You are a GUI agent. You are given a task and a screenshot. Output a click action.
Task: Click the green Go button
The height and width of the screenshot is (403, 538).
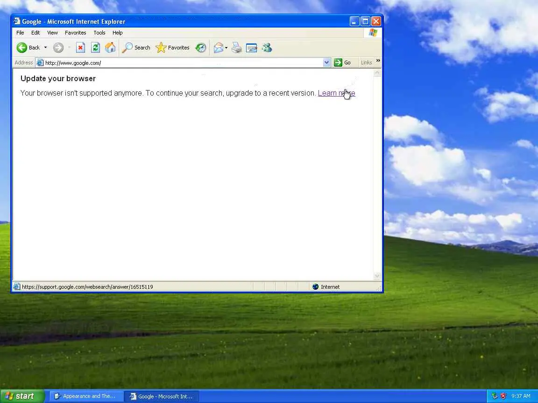coord(342,63)
